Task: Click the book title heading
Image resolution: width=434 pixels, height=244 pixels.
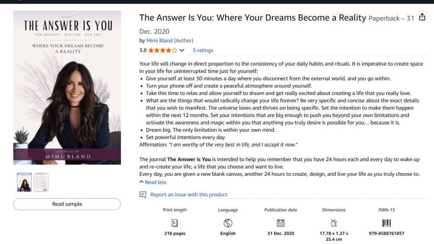Action: coord(253,18)
